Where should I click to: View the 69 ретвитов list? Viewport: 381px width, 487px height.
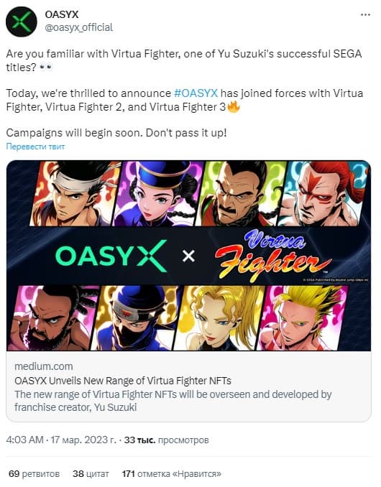[x=35, y=473]
